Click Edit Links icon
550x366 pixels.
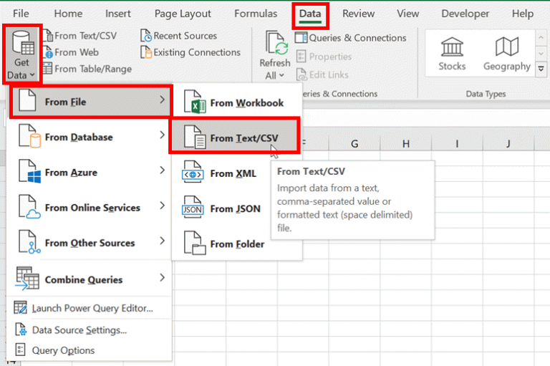coord(301,74)
